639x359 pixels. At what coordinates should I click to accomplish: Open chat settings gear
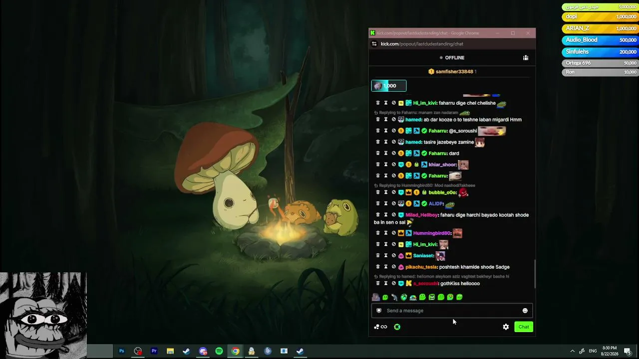pyautogui.click(x=506, y=327)
